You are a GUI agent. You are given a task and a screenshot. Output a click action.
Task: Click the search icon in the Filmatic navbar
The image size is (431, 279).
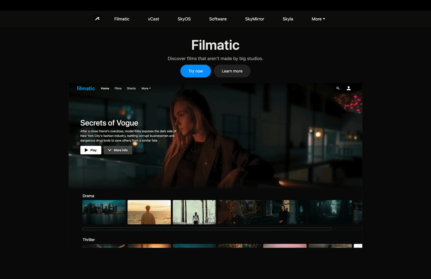338,88
